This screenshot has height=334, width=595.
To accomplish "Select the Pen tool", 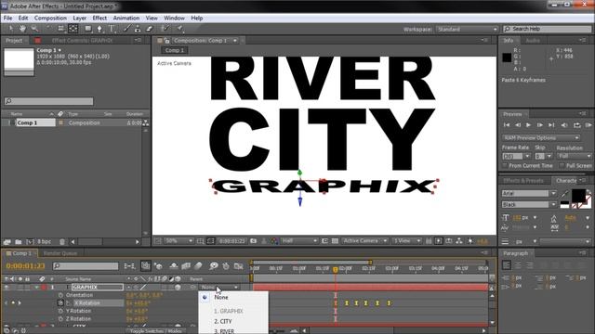I will pos(99,29).
